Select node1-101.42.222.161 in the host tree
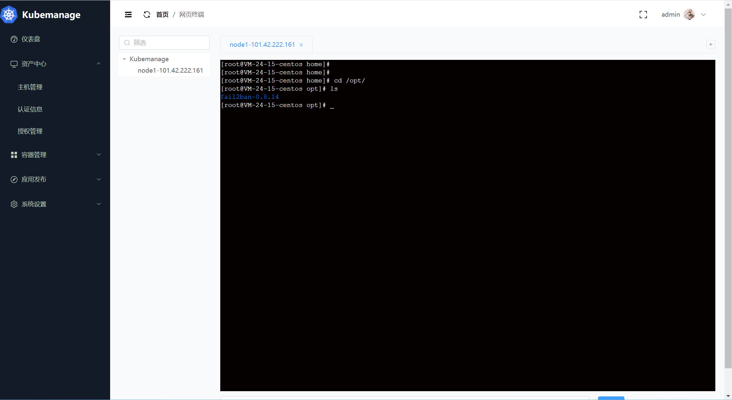This screenshot has height=400, width=732. coord(170,70)
